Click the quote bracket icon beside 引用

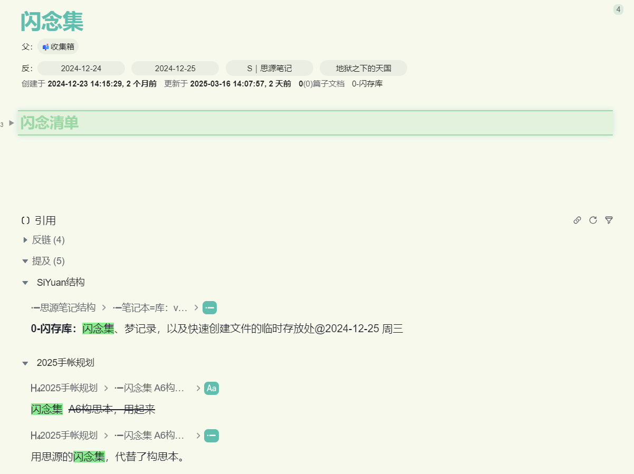tap(25, 220)
